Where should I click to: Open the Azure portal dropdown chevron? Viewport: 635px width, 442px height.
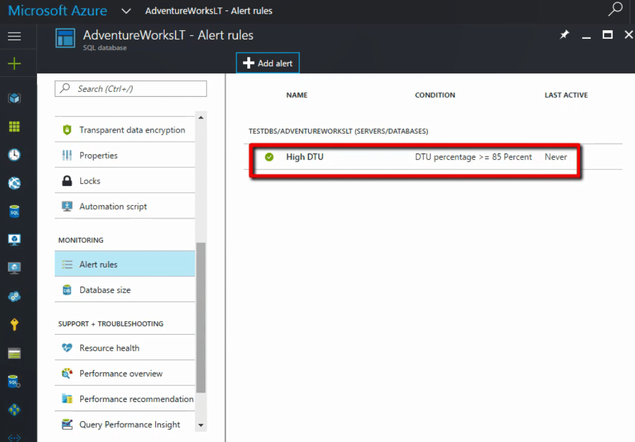(x=126, y=11)
